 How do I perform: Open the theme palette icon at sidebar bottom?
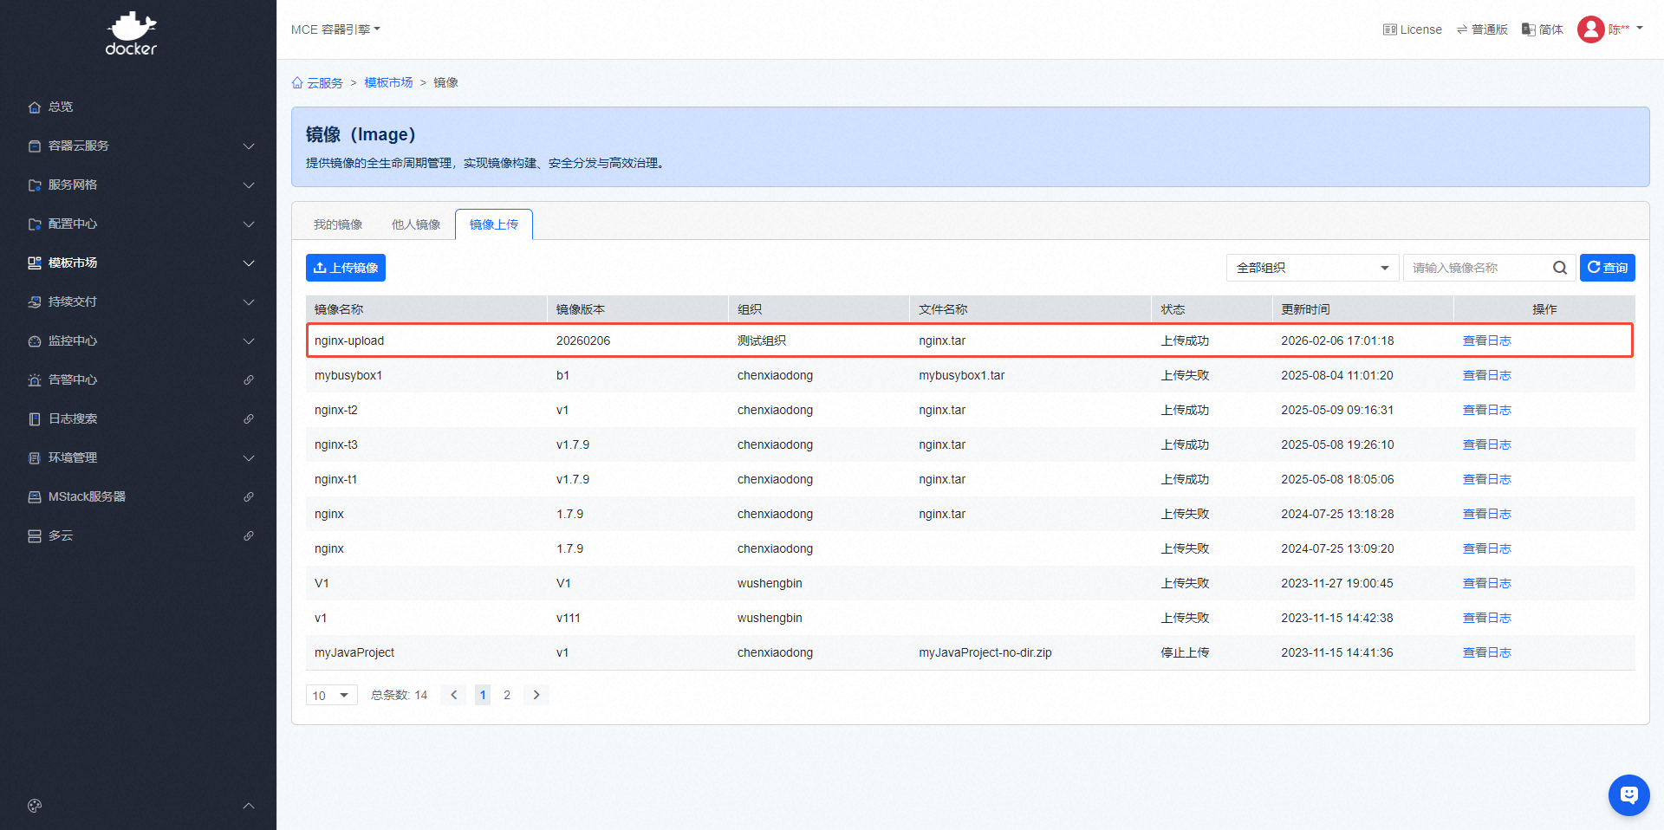pos(35,806)
